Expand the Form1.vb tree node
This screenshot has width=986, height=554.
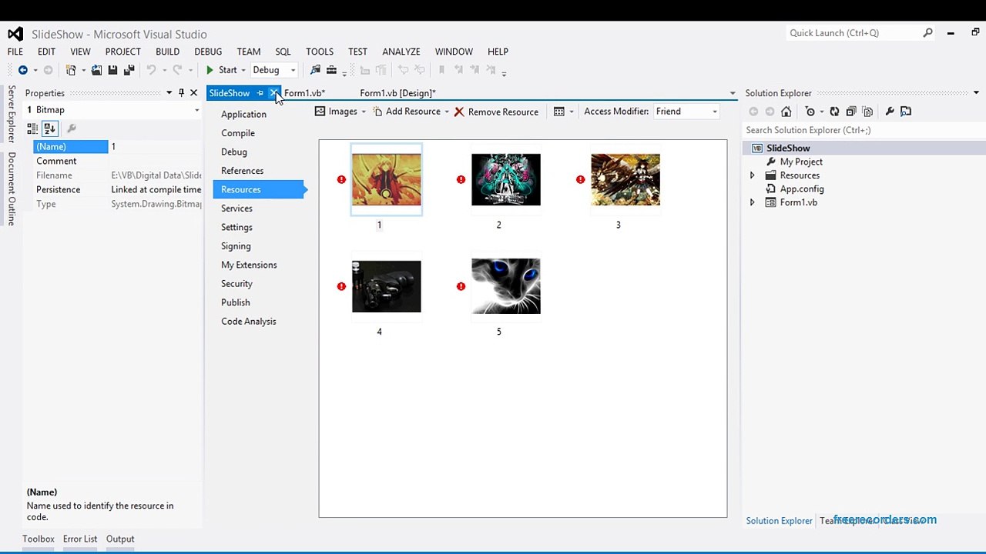click(753, 202)
